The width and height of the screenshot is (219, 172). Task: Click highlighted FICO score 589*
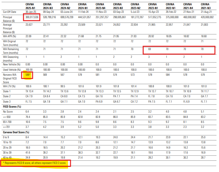(x=28, y=75)
